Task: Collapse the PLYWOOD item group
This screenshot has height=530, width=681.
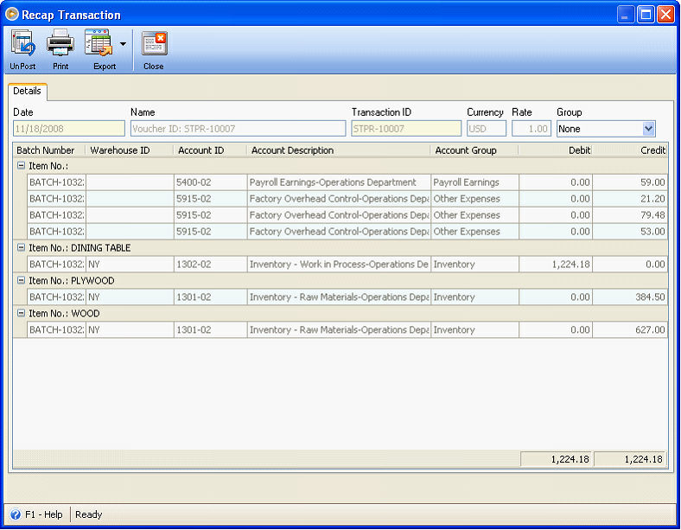Action: [x=22, y=281]
